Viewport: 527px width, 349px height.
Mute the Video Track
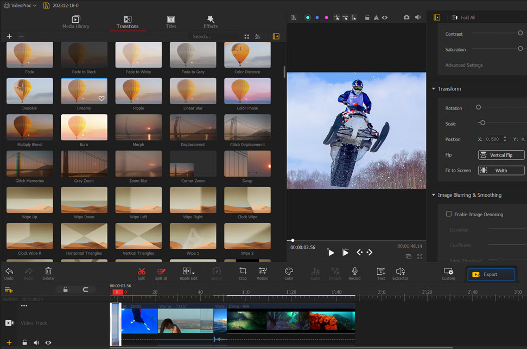click(36, 342)
